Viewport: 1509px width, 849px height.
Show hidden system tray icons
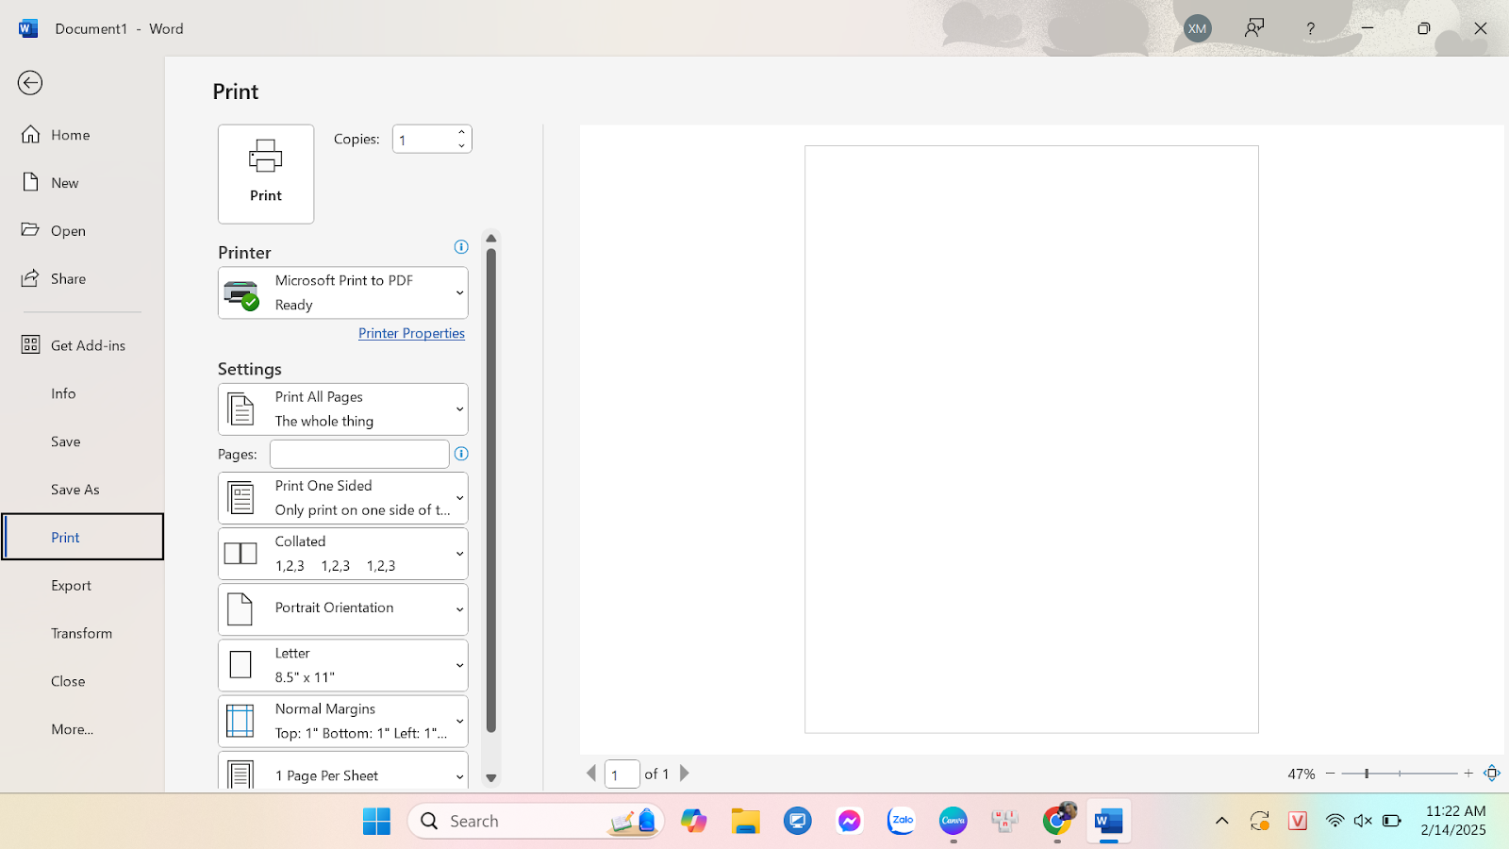1221,822
